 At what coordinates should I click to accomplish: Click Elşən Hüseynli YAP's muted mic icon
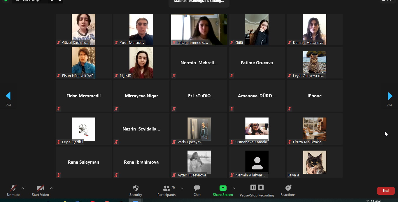tap(59, 76)
